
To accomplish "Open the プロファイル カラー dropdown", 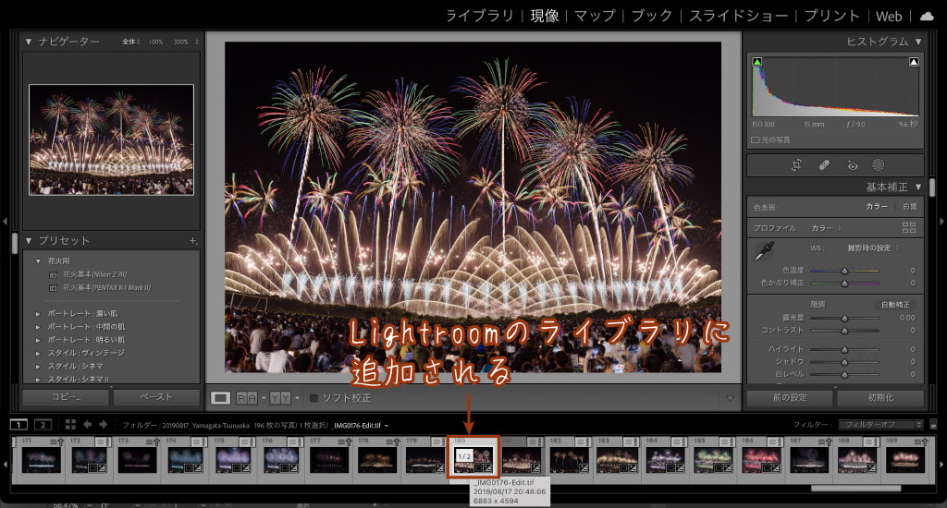I will (826, 228).
